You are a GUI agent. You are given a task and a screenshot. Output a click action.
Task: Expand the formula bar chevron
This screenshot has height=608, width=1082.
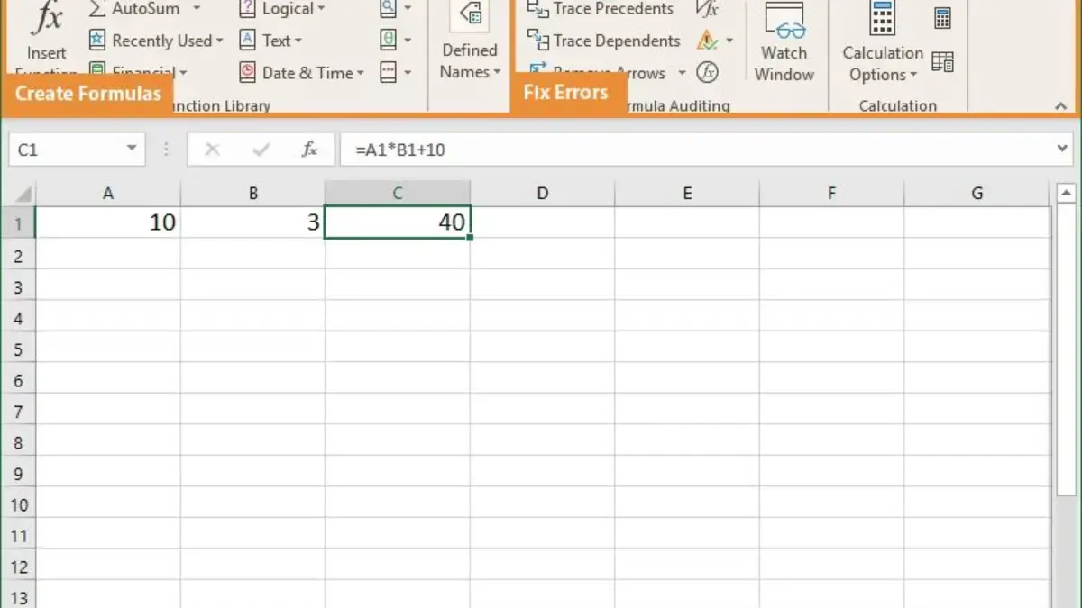pos(1062,150)
